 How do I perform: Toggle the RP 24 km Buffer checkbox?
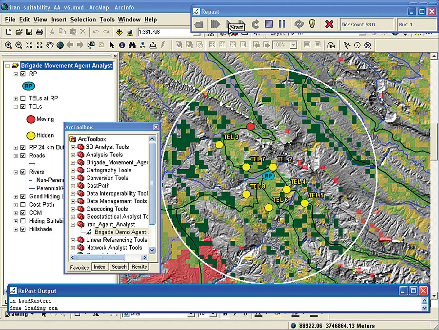click(x=23, y=148)
